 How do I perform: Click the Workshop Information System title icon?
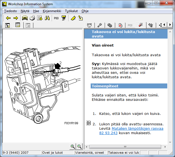click(x=4, y=4)
